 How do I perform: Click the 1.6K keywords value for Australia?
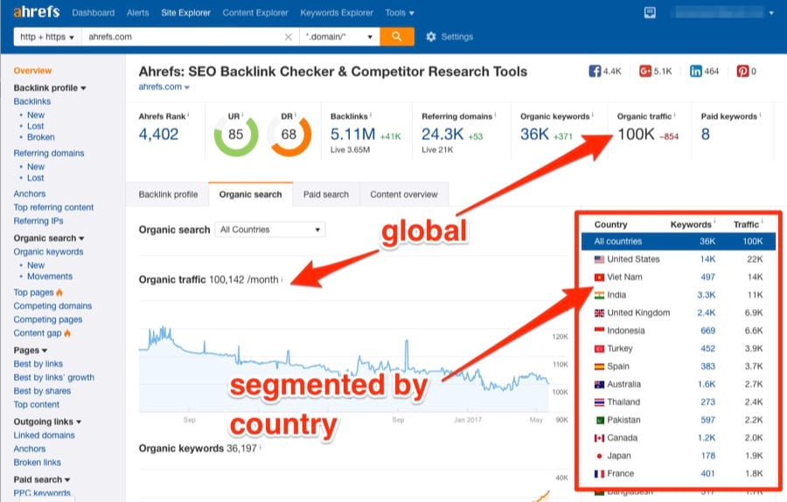click(707, 384)
